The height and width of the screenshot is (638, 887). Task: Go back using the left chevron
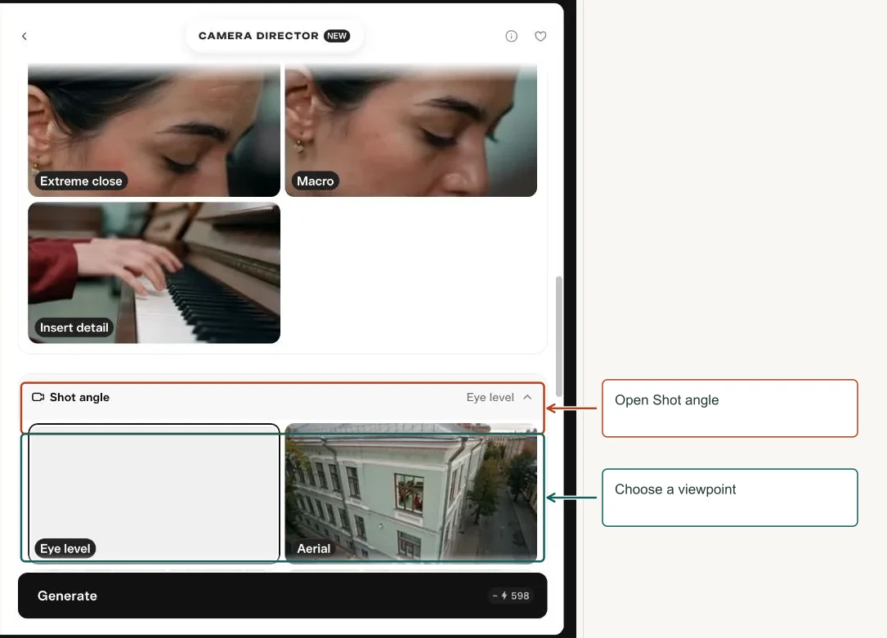tap(25, 36)
